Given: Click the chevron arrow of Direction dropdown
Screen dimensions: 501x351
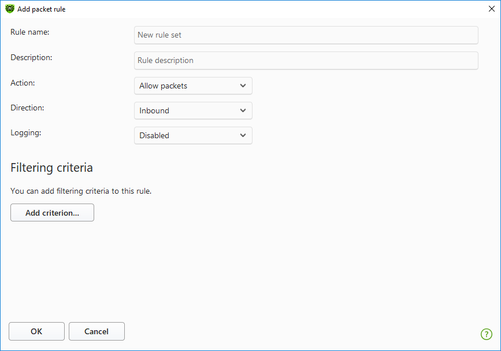Looking at the screenshot, I should [243, 110].
